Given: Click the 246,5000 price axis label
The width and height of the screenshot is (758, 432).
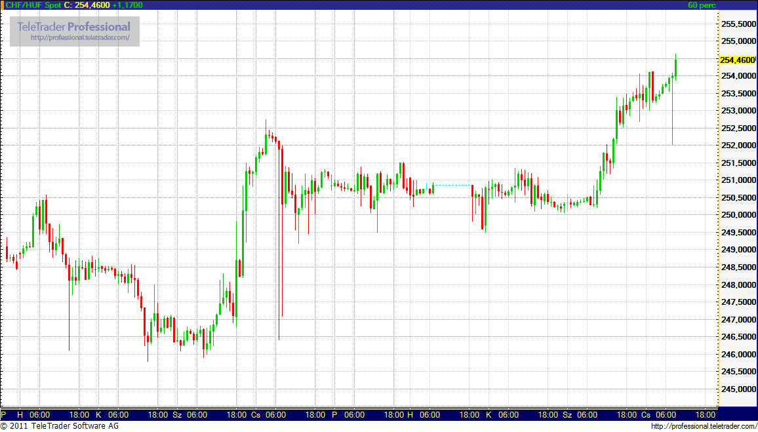Looking at the screenshot, I should [x=738, y=337].
